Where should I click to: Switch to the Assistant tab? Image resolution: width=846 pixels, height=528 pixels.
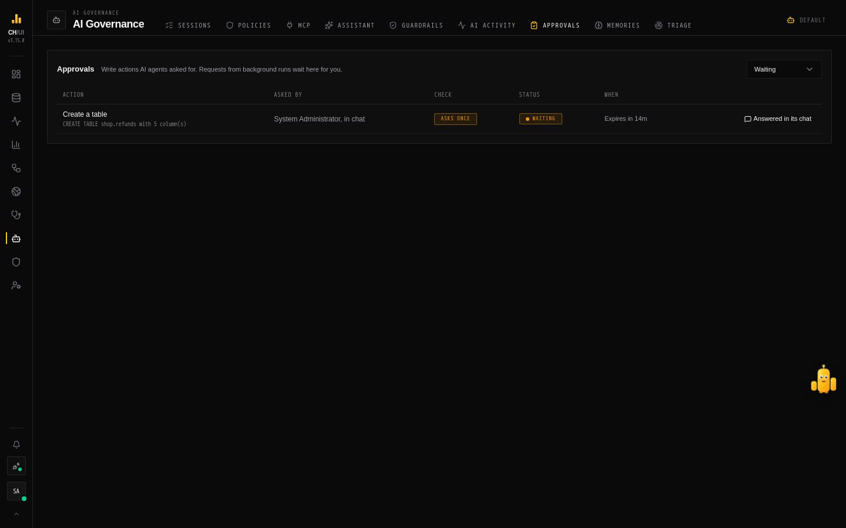(350, 26)
